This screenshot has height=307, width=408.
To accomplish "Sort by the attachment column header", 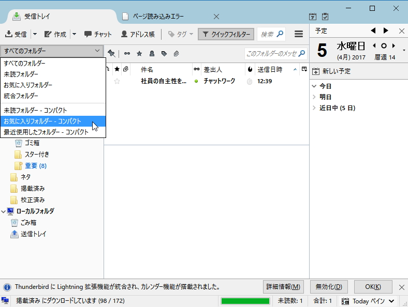I will click(126, 69).
